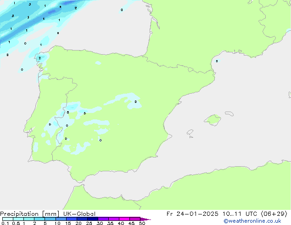Select the 5–10 mm legend color swatch
The width and height of the screenshot is (291, 225).
pyautogui.click(x=50, y=219)
